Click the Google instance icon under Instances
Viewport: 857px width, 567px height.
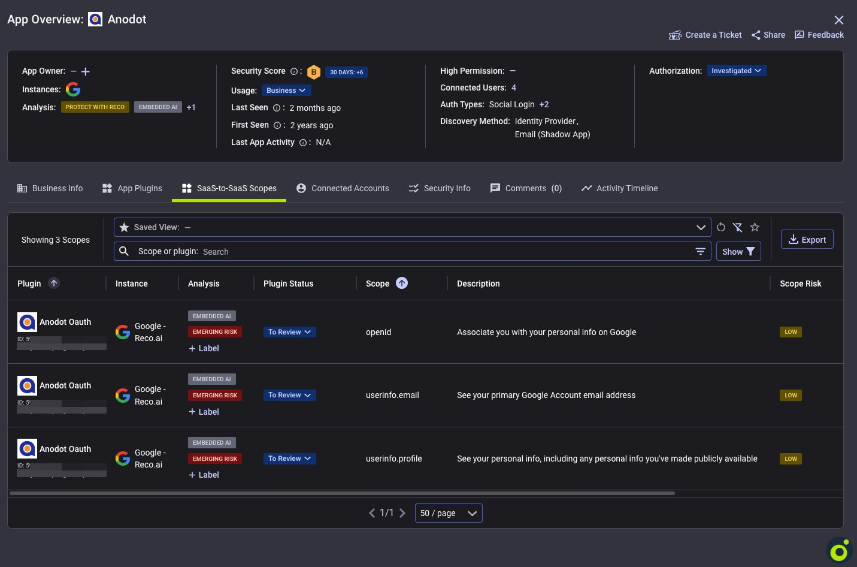click(x=73, y=89)
